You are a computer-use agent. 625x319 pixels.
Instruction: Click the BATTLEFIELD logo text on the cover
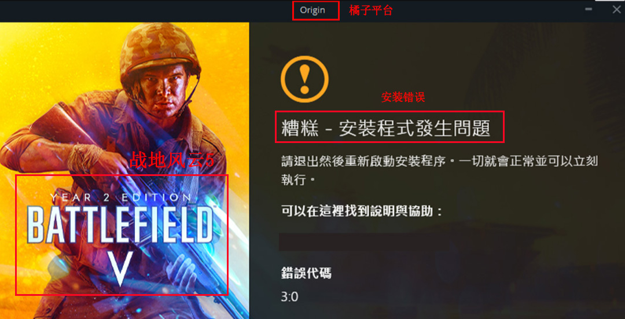coord(122,225)
